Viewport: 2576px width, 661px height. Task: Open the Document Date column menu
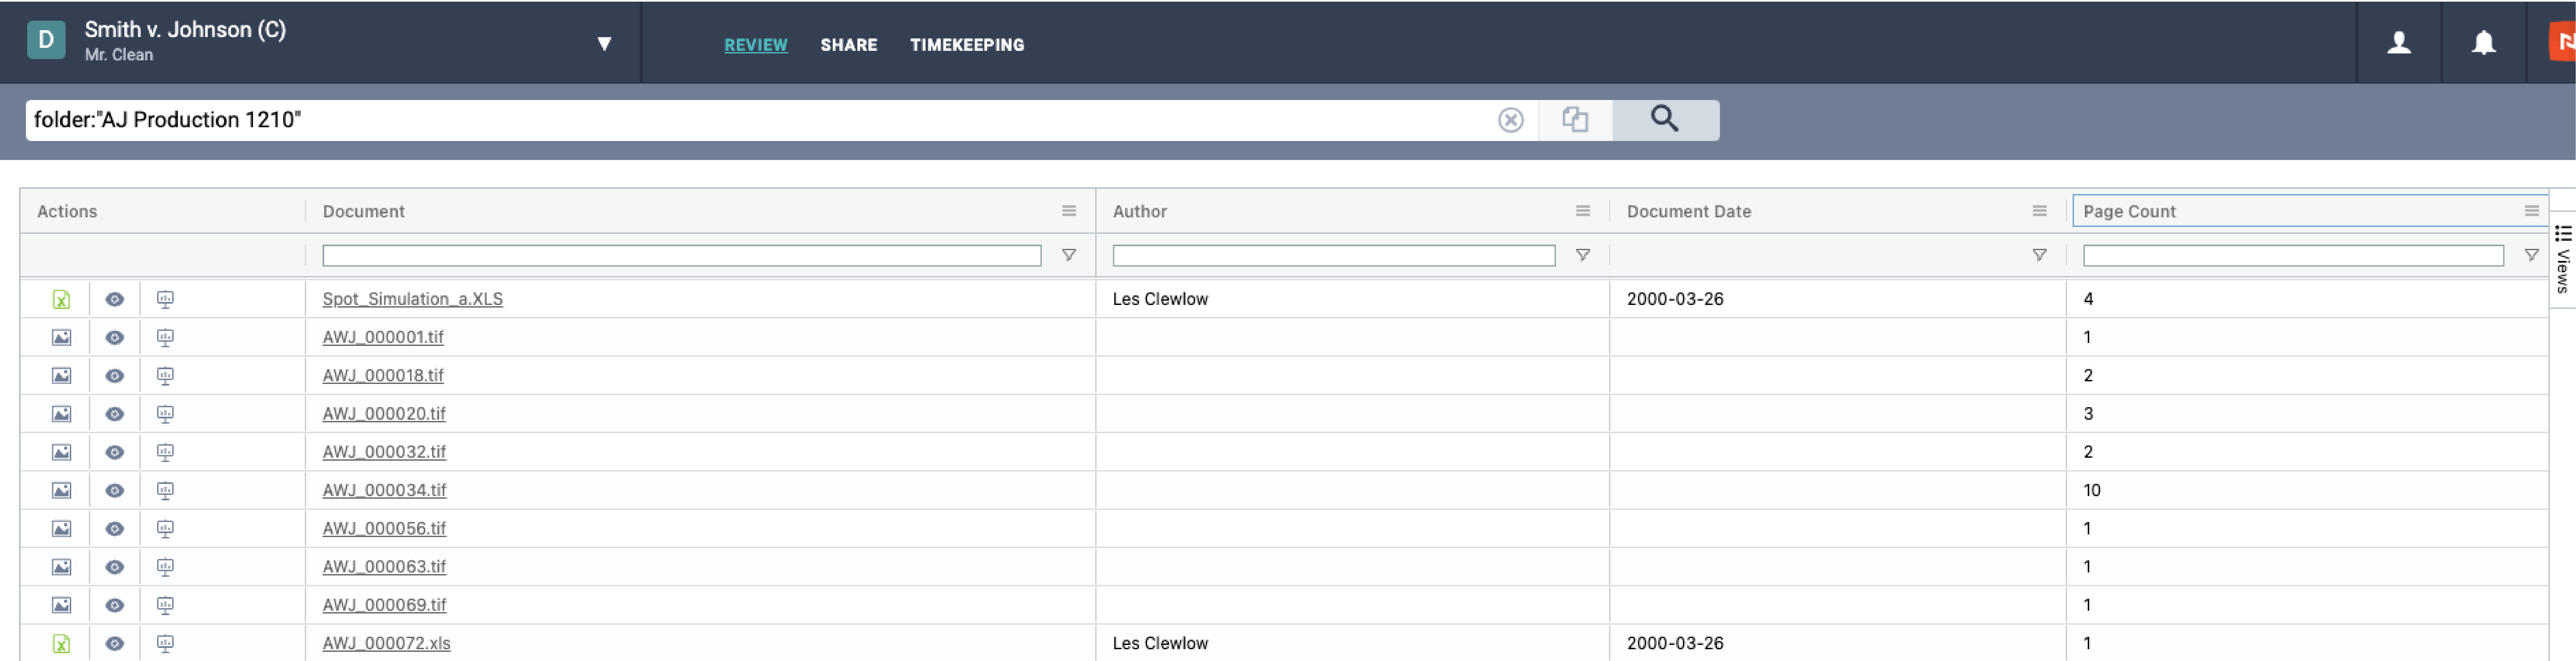click(x=2039, y=211)
